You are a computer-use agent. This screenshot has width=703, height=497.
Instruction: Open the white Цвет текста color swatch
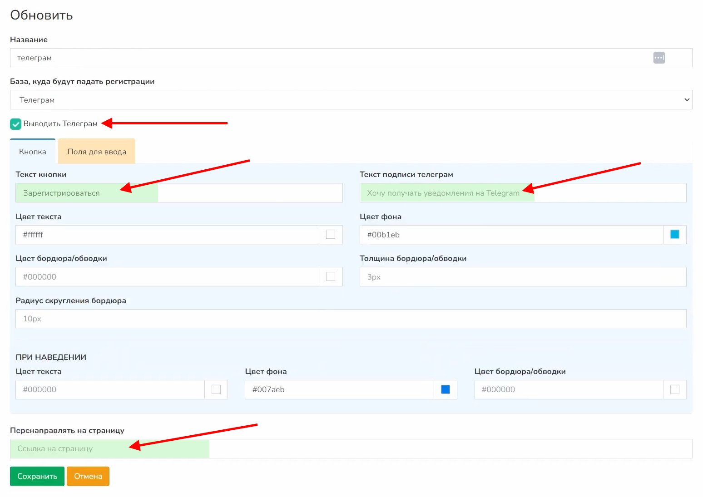(331, 235)
